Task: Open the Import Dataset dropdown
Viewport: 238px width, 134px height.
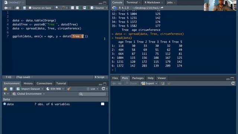Action: click(x=30, y=89)
